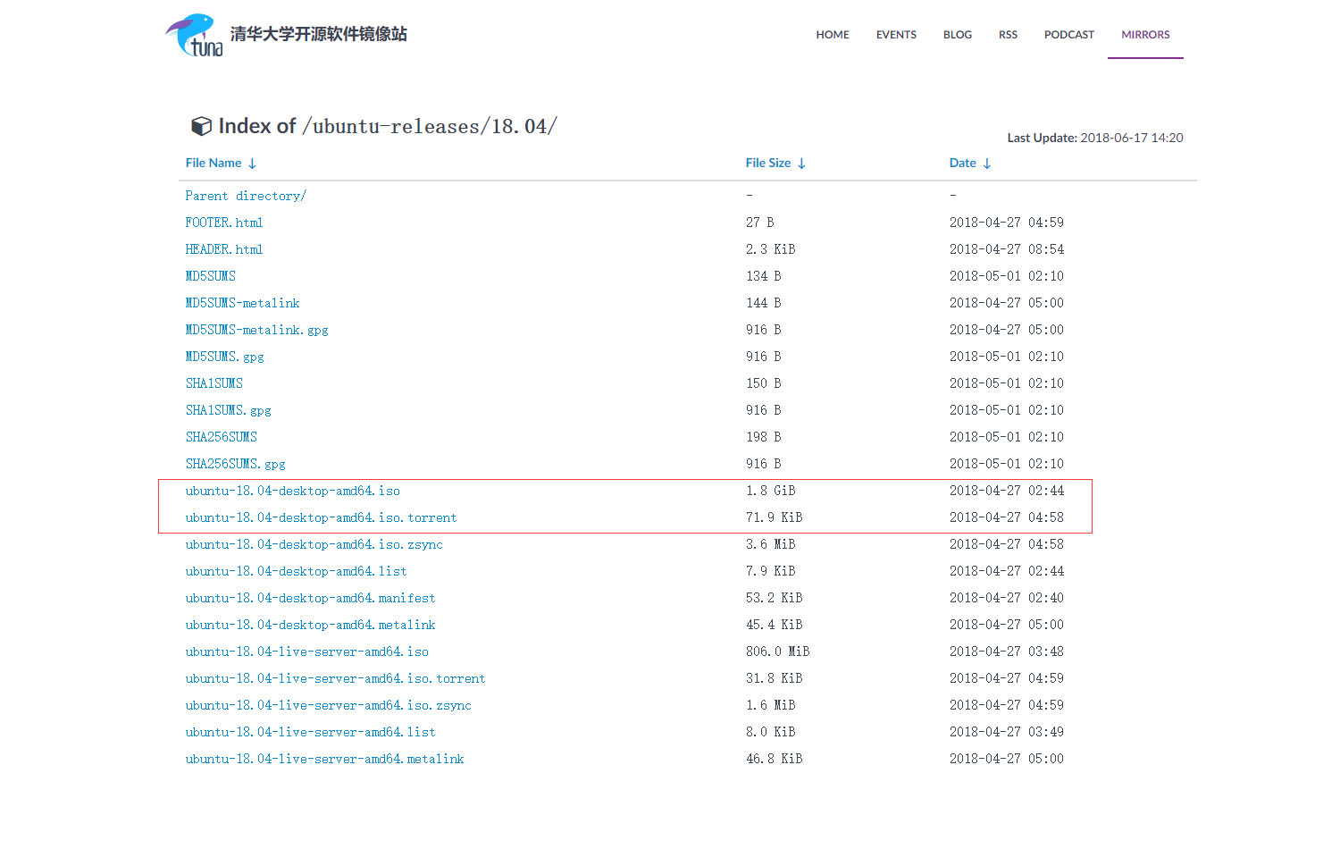Click the date 2018-04-27 03:48

pos(1006,651)
